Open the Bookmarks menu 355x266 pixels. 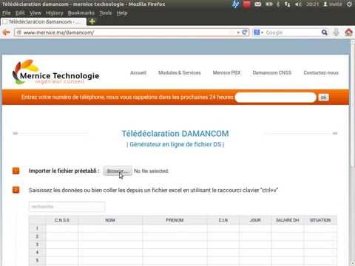(x=81, y=13)
